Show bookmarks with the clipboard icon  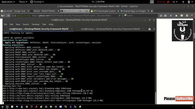165,15
